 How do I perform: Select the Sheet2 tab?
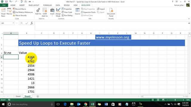[x=27, y=96]
